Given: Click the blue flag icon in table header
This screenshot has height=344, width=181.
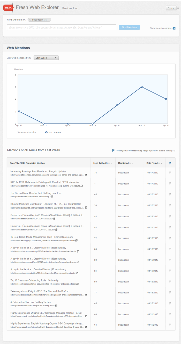Looking at the screenshot, I should 170,163.
